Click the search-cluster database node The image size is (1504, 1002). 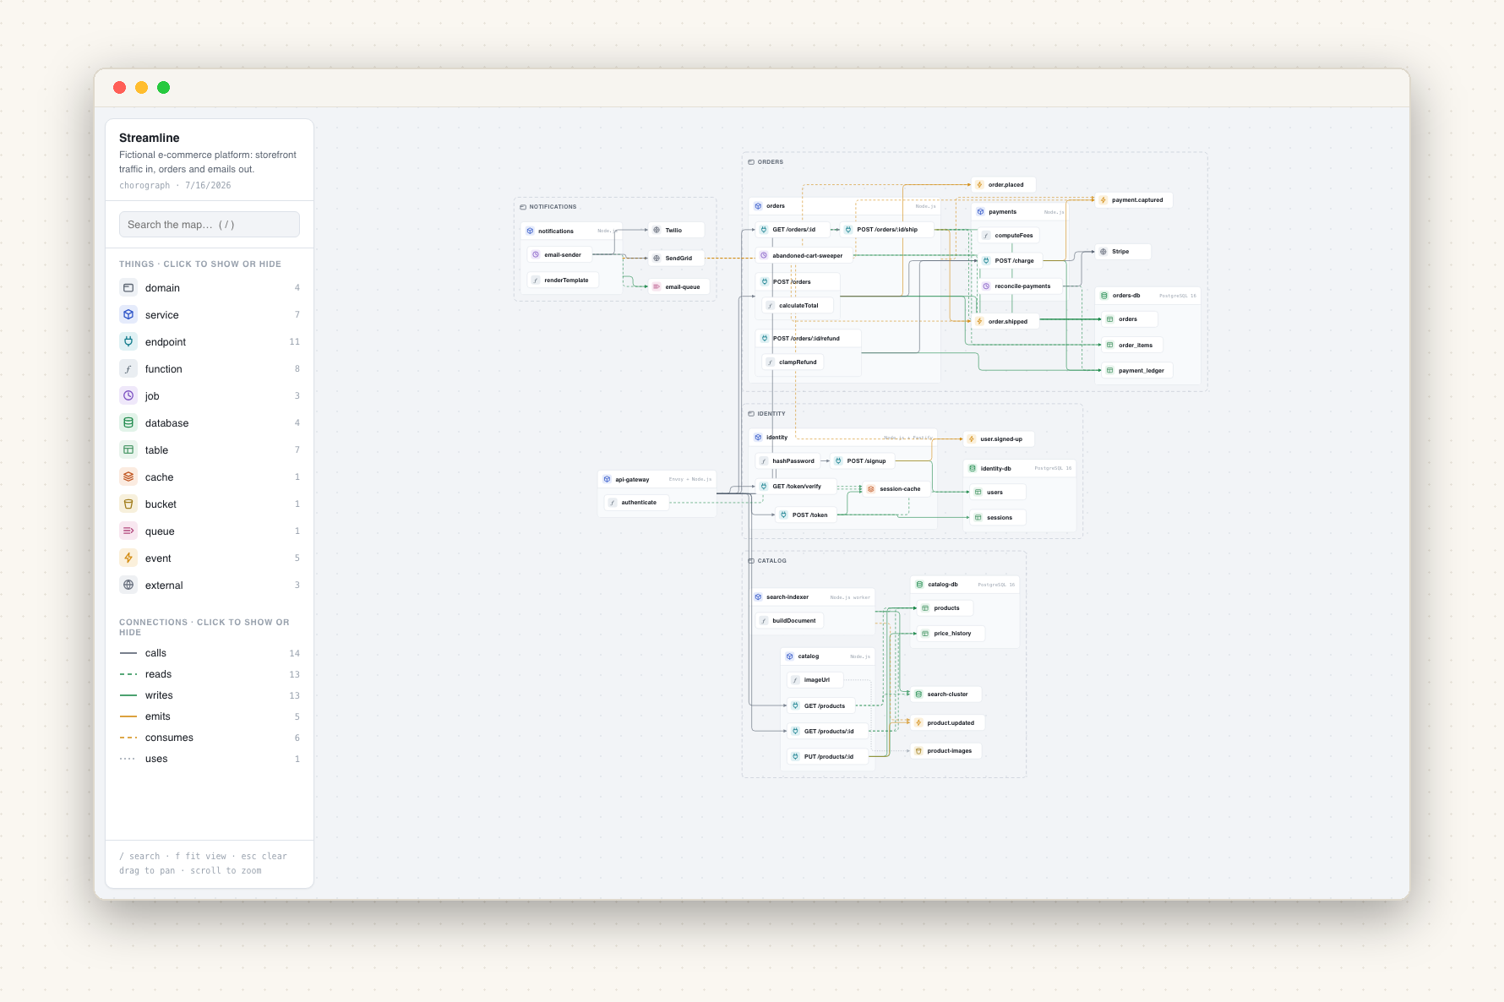click(945, 694)
